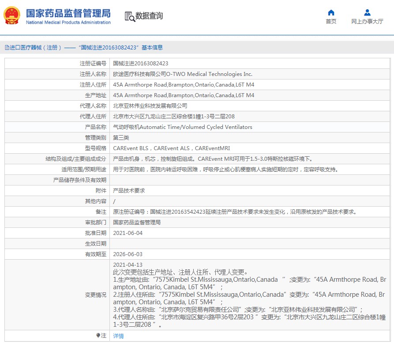Click change item 3.代理人名称由 line

click(x=238, y=310)
